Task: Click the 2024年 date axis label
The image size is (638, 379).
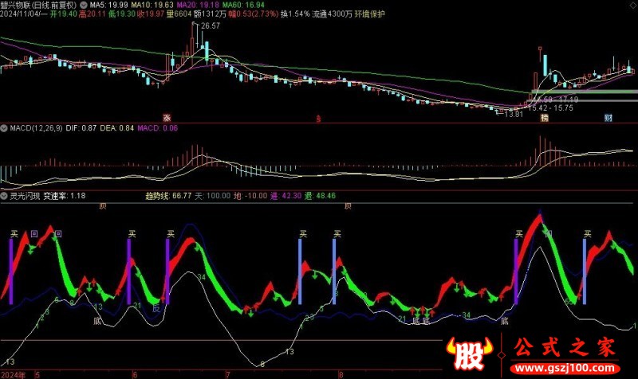Action: (13, 373)
